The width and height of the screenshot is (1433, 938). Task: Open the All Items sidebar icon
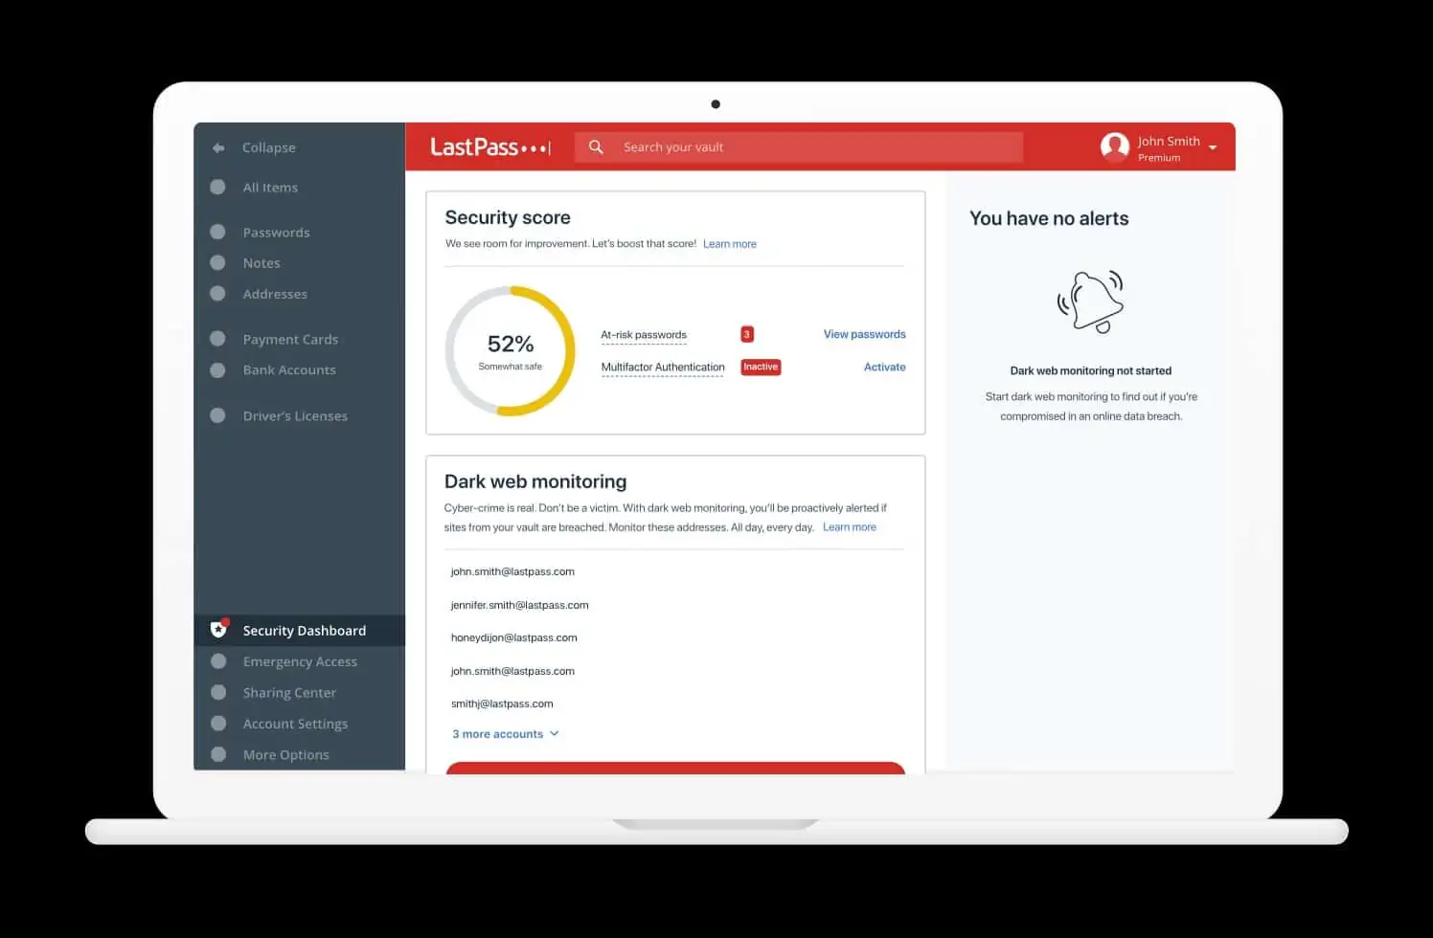tap(217, 187)
